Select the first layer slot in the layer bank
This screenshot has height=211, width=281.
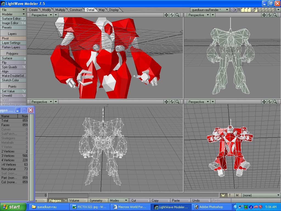tap(243, 10)
